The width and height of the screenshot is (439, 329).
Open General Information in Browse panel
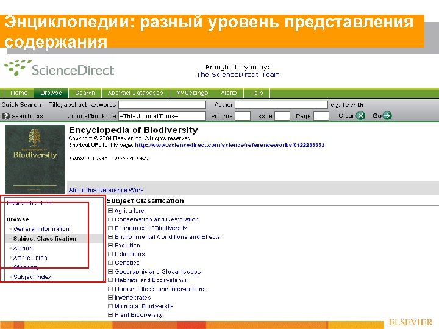pyautogui.click(x=41, y=229)
